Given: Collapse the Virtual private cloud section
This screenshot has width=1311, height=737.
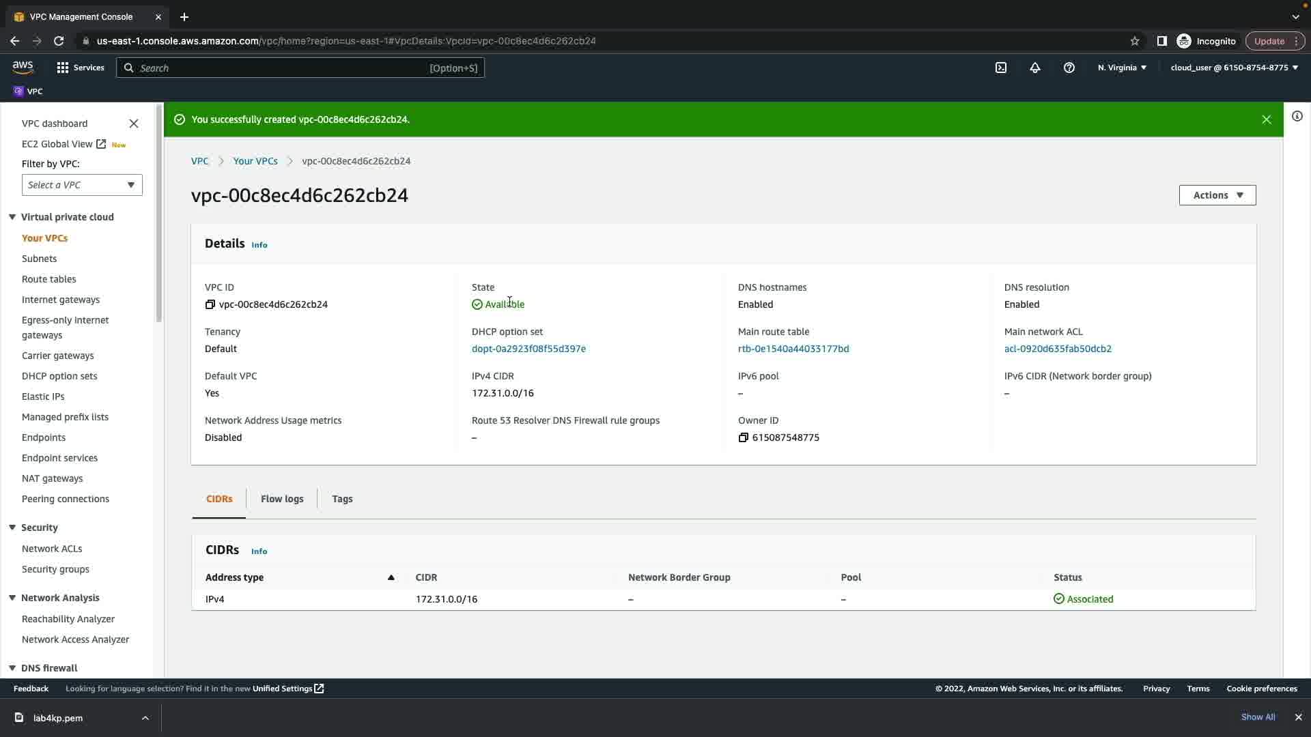Looking at the screenshot, I should (x=12, y=217).
